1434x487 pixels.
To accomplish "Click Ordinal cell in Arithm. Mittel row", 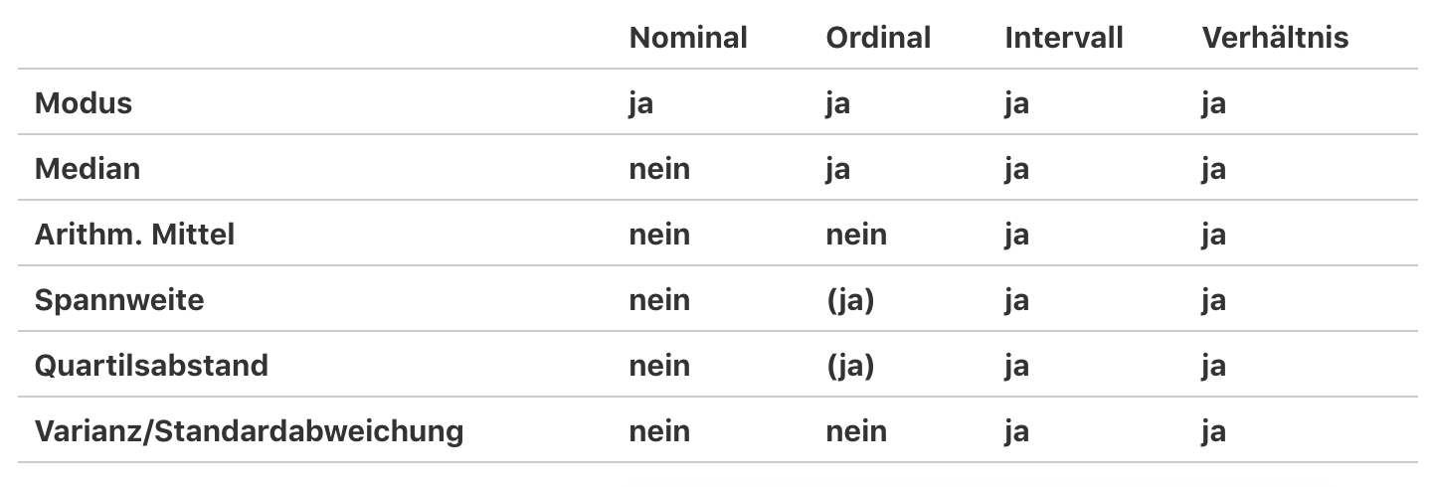I will 855,234.
